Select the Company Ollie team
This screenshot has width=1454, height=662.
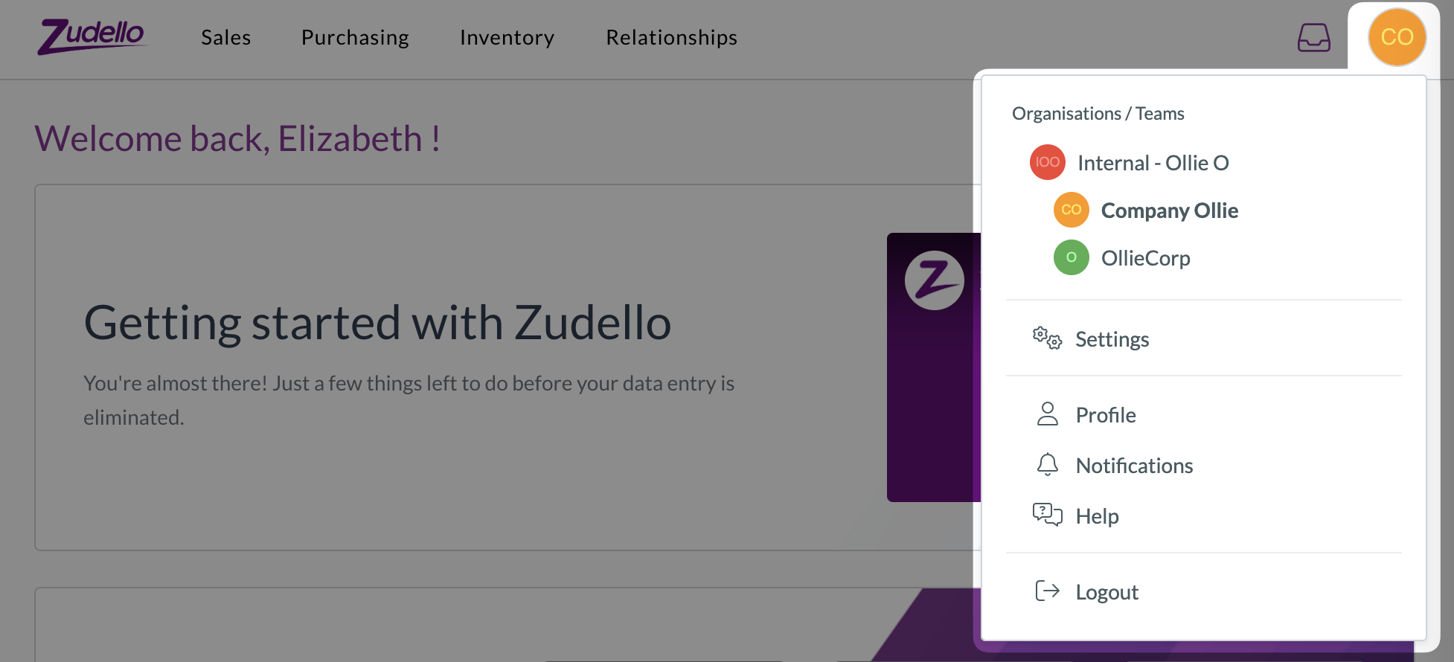coord(1169,211)
